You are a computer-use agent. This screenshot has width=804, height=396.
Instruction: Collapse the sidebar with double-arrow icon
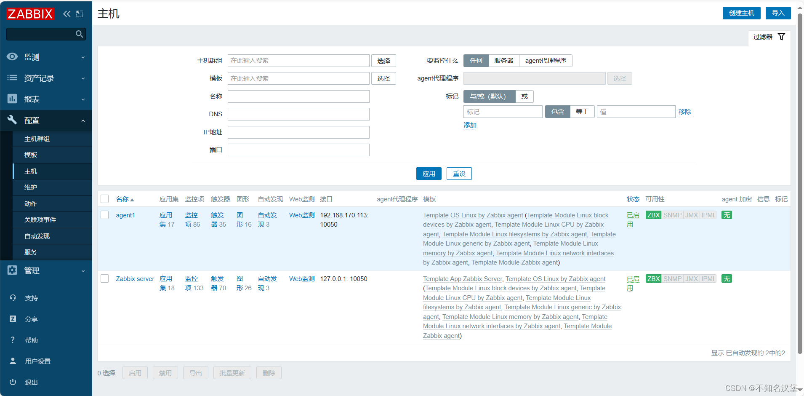point(67,14)
